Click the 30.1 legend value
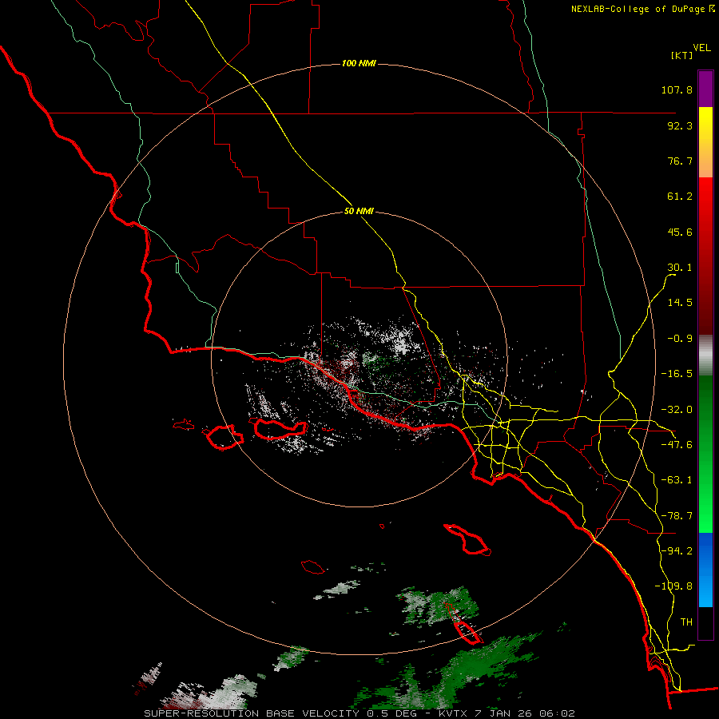This screenshot has width=719, height=719. [x=680, y=268]
